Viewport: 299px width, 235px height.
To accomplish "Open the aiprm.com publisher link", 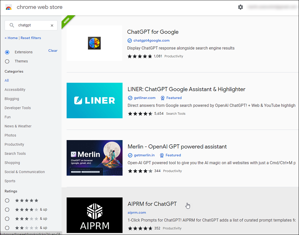I will (x=137, y=212).
